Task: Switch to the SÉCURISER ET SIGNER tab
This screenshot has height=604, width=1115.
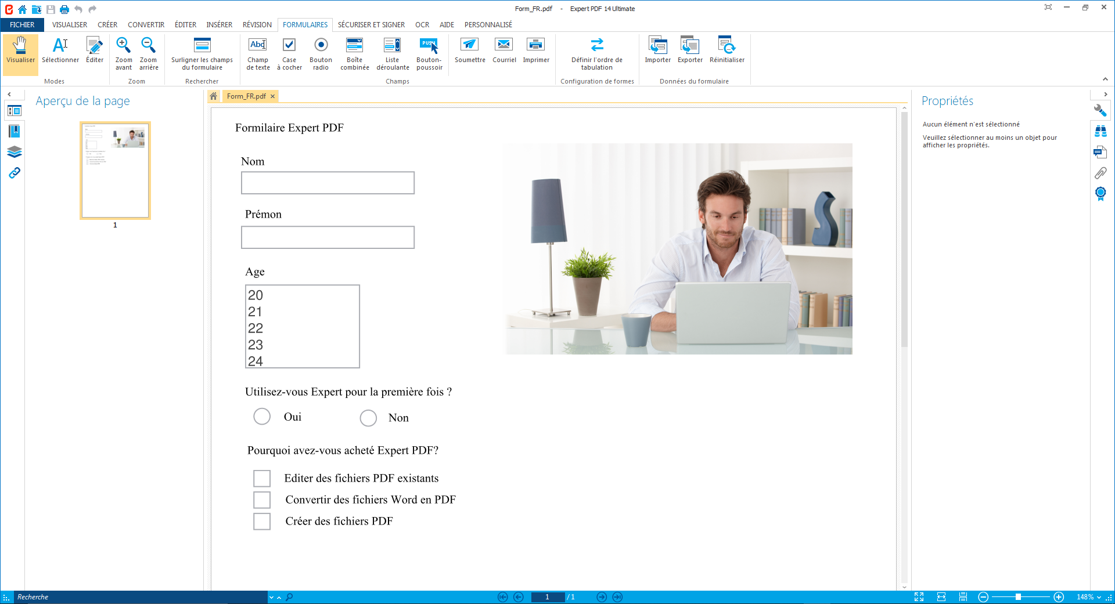Action: pos(372,24)
